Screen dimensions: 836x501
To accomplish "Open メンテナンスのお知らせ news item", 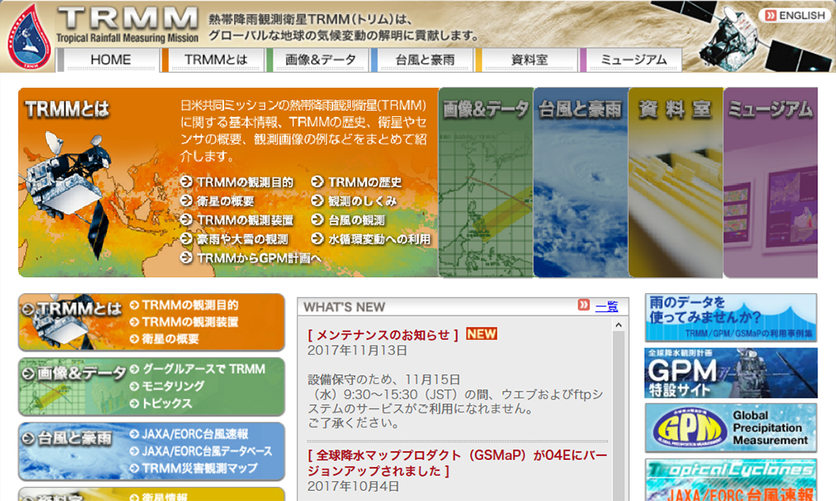I will click(x=383, y=335).
